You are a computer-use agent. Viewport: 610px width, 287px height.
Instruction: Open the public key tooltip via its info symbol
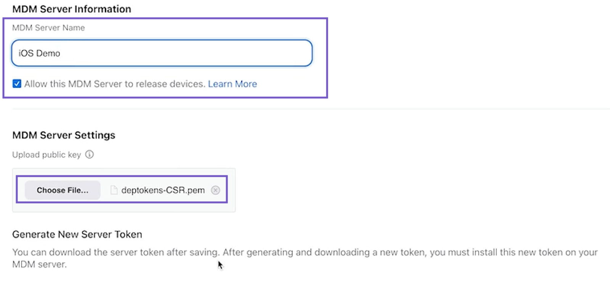(x=89, y=154)
